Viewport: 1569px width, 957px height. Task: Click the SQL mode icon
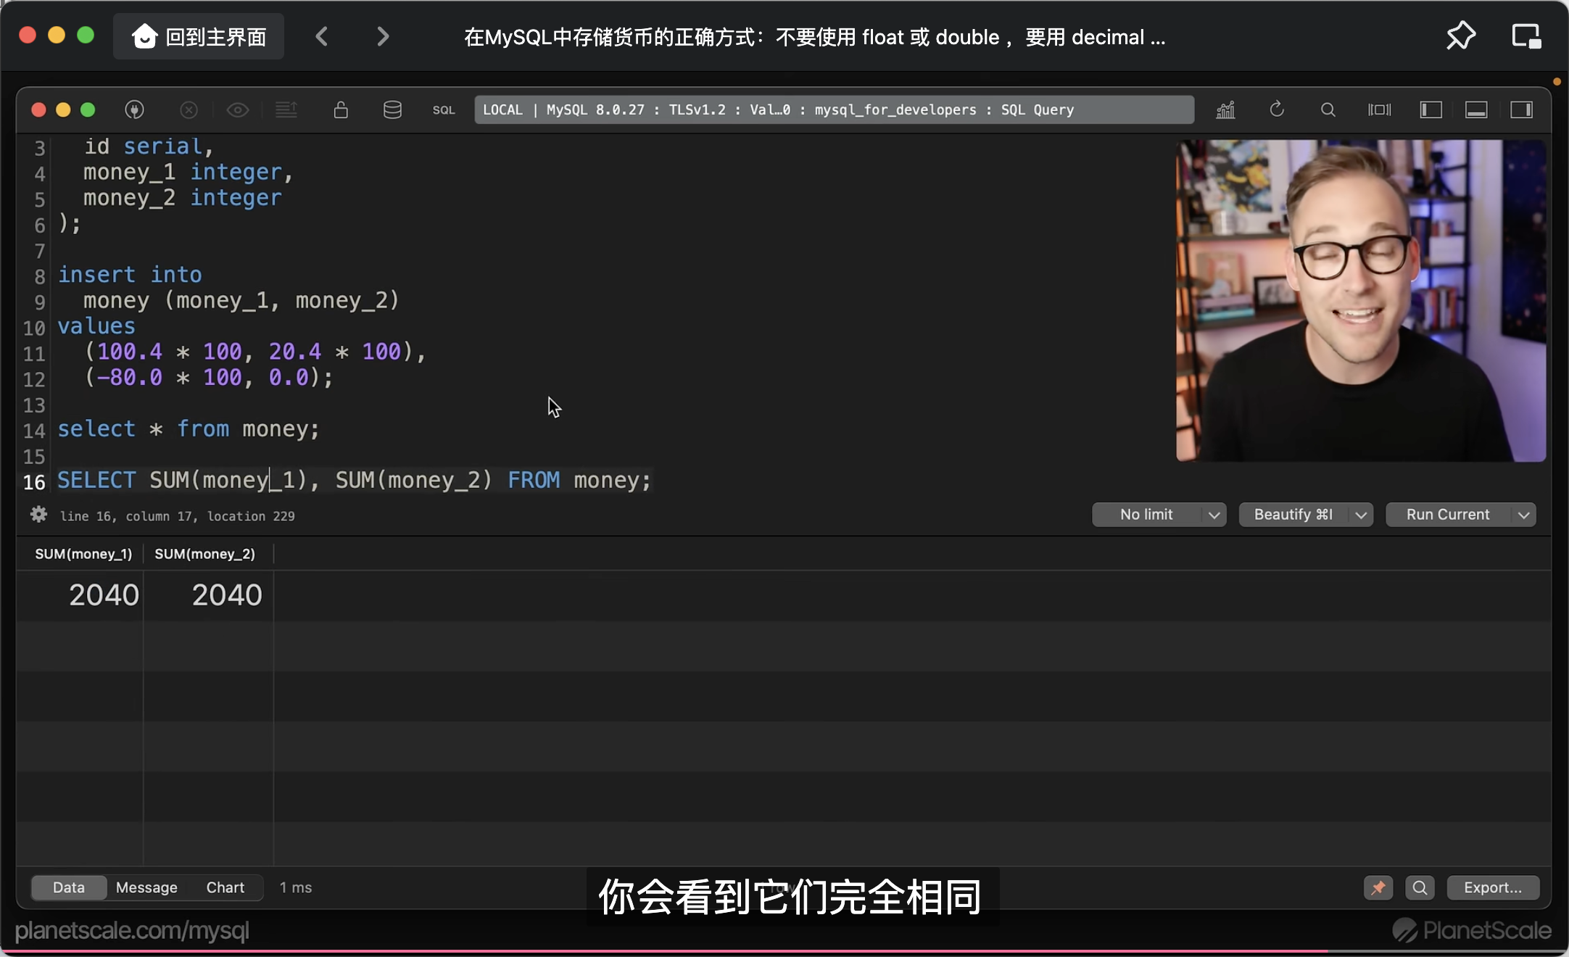(x=444, y=109)
